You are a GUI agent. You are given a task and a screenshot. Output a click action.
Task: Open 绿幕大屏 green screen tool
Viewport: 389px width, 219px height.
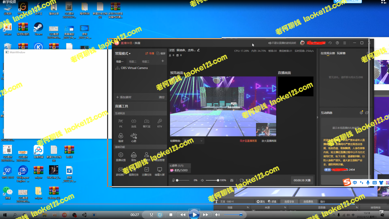coord(160,171)
